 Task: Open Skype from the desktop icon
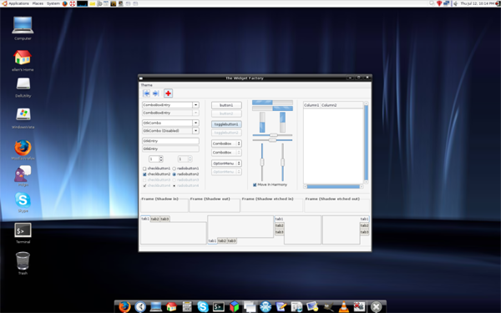pos(23,200)
